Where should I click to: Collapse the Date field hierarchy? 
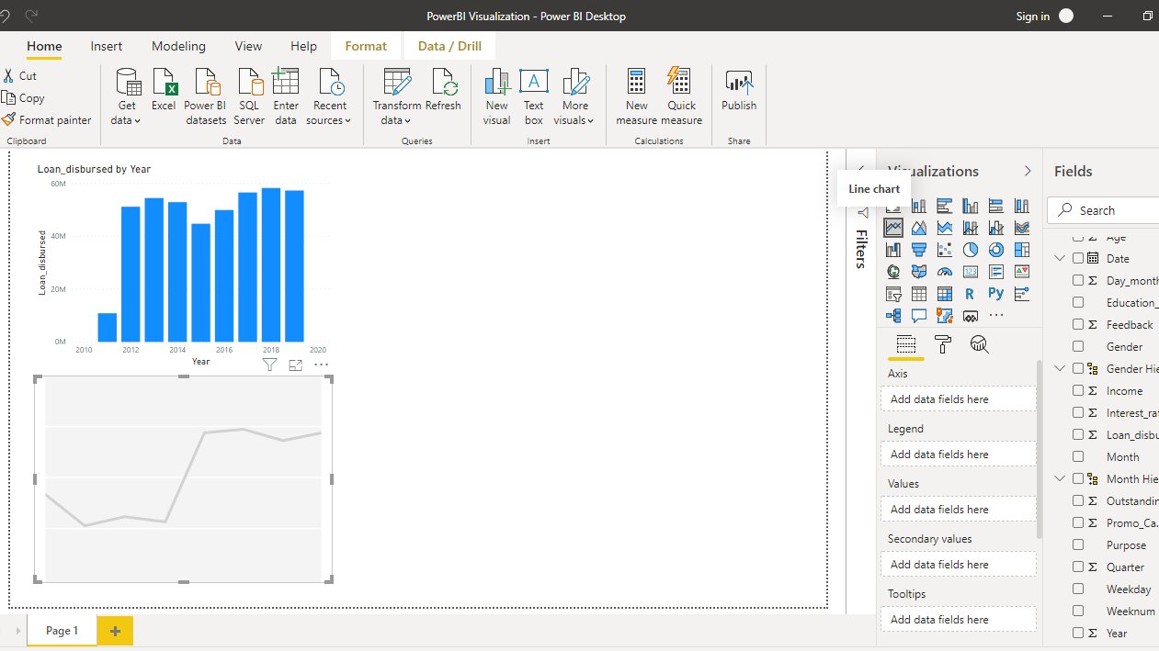[x=1060, y=259]
